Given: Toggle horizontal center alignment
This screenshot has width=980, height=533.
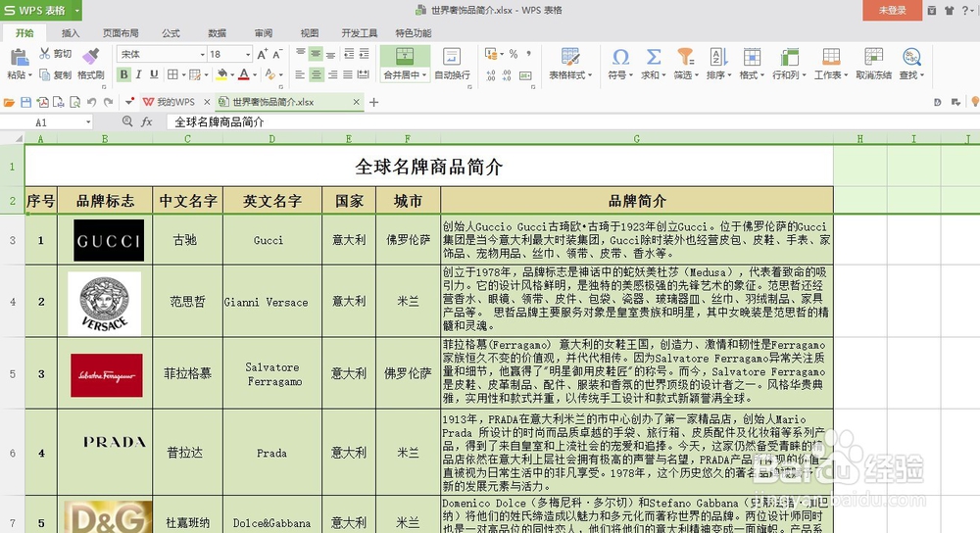Looking at the screenshot, I should [317, 74].
